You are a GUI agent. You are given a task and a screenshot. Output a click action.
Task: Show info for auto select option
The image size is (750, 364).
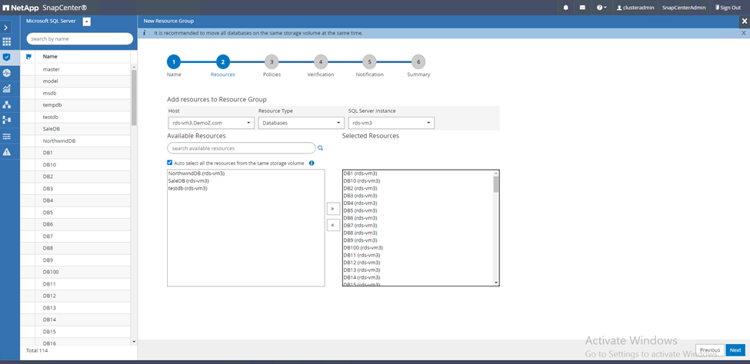tap(312, 163)
